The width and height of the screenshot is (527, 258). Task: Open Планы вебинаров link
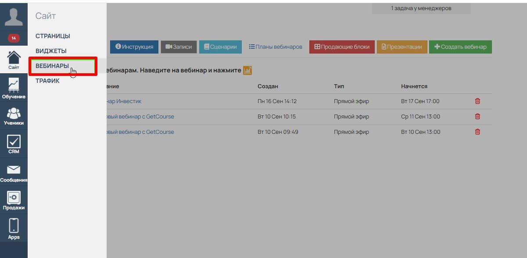pyautogui.click(x=275, y=47)
